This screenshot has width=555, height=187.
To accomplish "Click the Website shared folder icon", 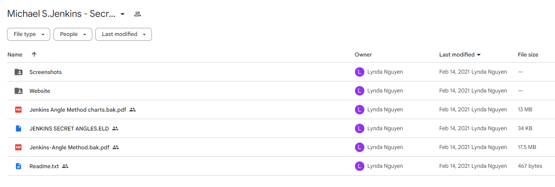I will [19, 91].
